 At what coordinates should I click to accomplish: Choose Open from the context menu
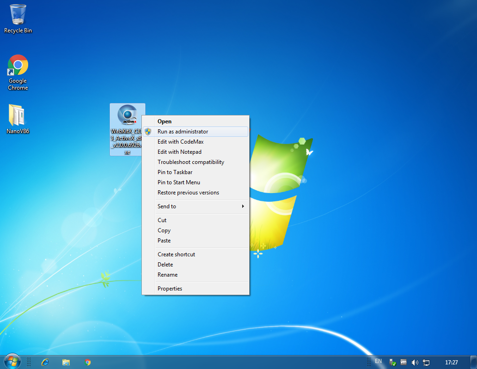tap(196, 121)
